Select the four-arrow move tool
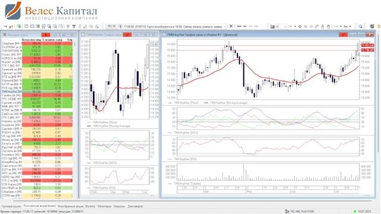Screen dimensions: 381x214 tap(300, 26)
